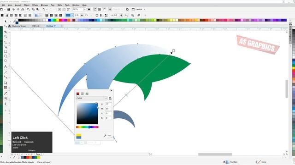The height and width of the screenshot is (165, 295).
Task: Show color palettes tab in popup
Action: (x=87, y=93)
